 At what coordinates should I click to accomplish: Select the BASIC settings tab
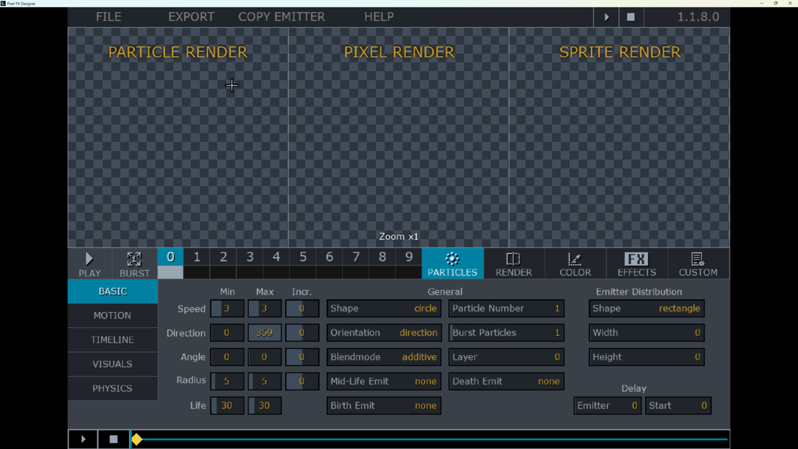113,291
